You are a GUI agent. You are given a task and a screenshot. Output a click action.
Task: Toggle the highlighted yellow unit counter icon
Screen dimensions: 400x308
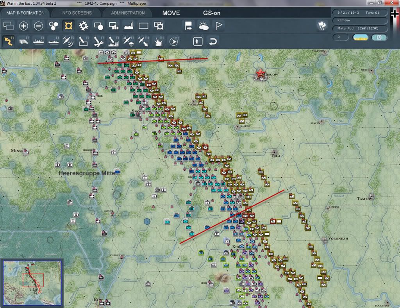pos(68,26)
